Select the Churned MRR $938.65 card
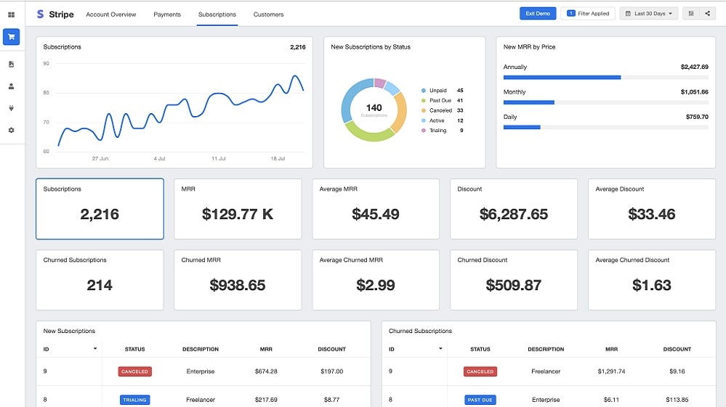This screenshot has width=726, height=407. [238, 280]
